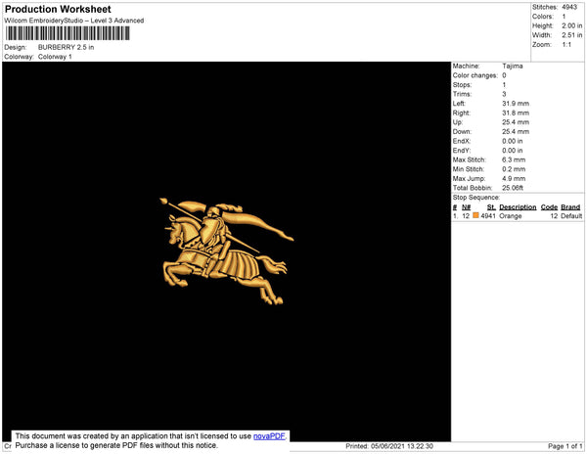Select the Up value 25.4 mm
Screen dimensions: 587x454
516,122
